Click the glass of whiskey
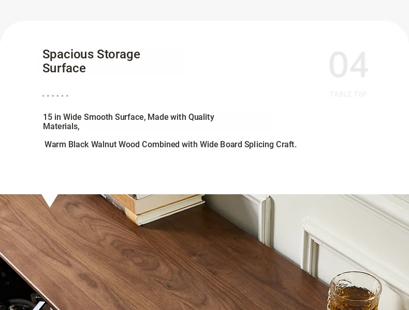 [354, 291]
